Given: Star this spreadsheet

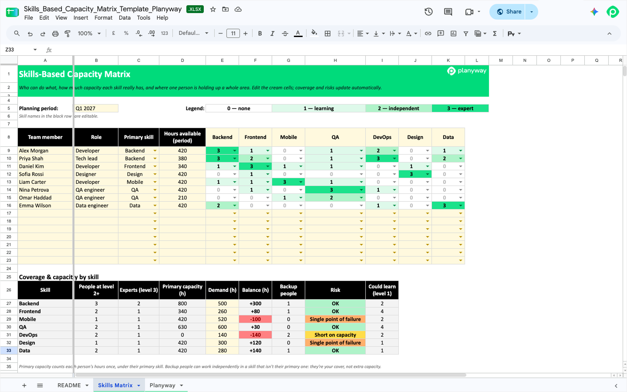Looking at the screenshot, I should [x=213, y=9].
